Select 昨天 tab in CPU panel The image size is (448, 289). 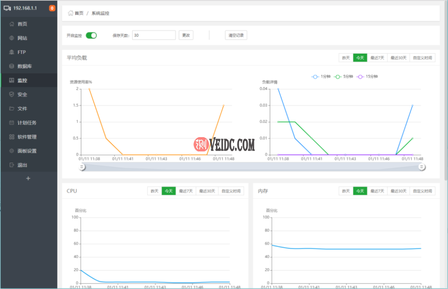tap(155, 191)
